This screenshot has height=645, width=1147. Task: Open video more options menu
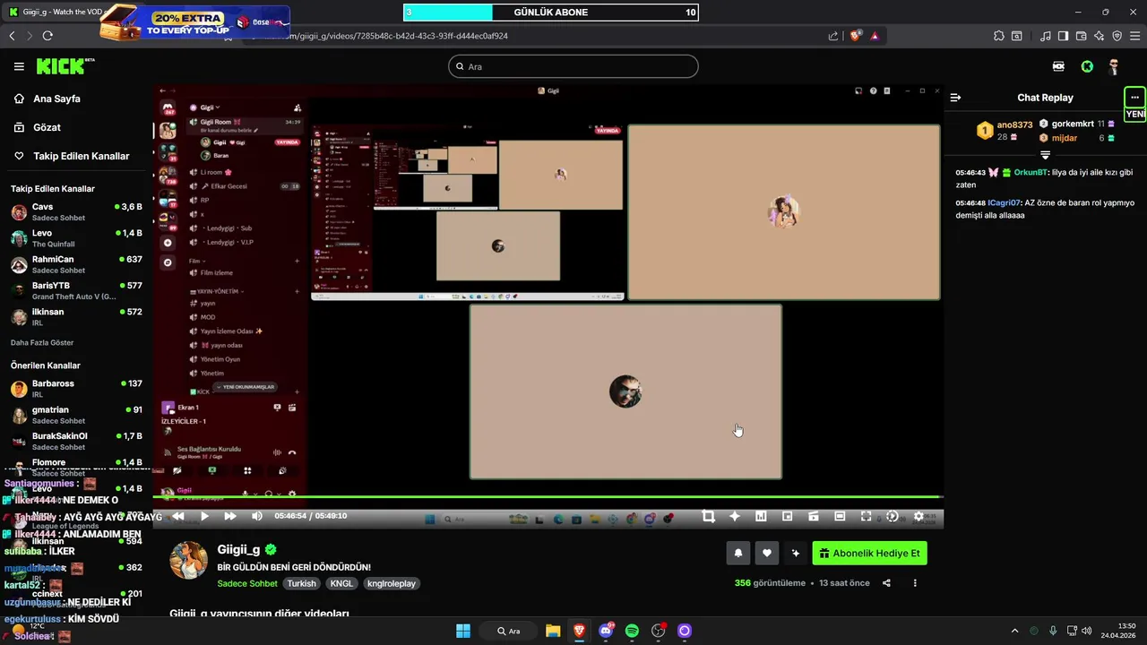[915, 583]
